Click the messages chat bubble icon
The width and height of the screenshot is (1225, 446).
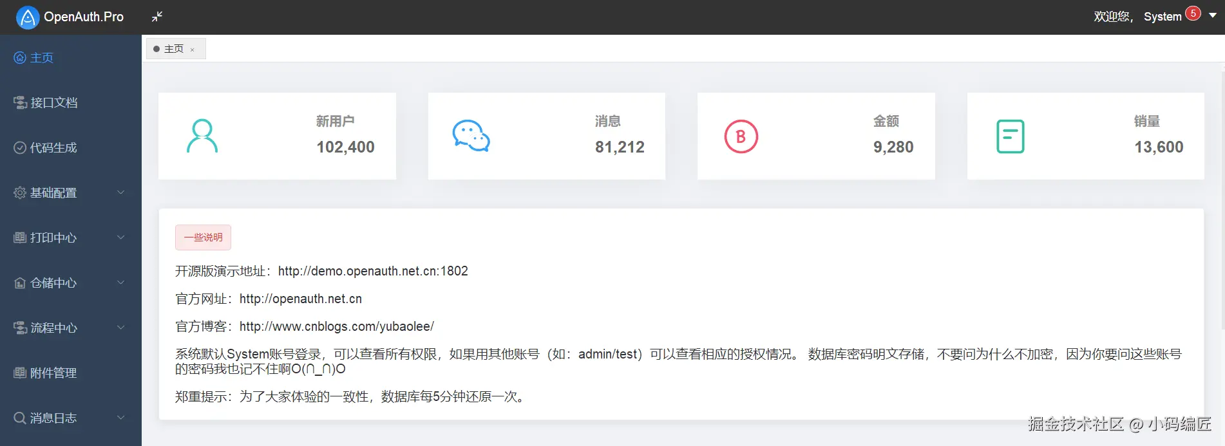pyautogui.click(x=471, y=136)
